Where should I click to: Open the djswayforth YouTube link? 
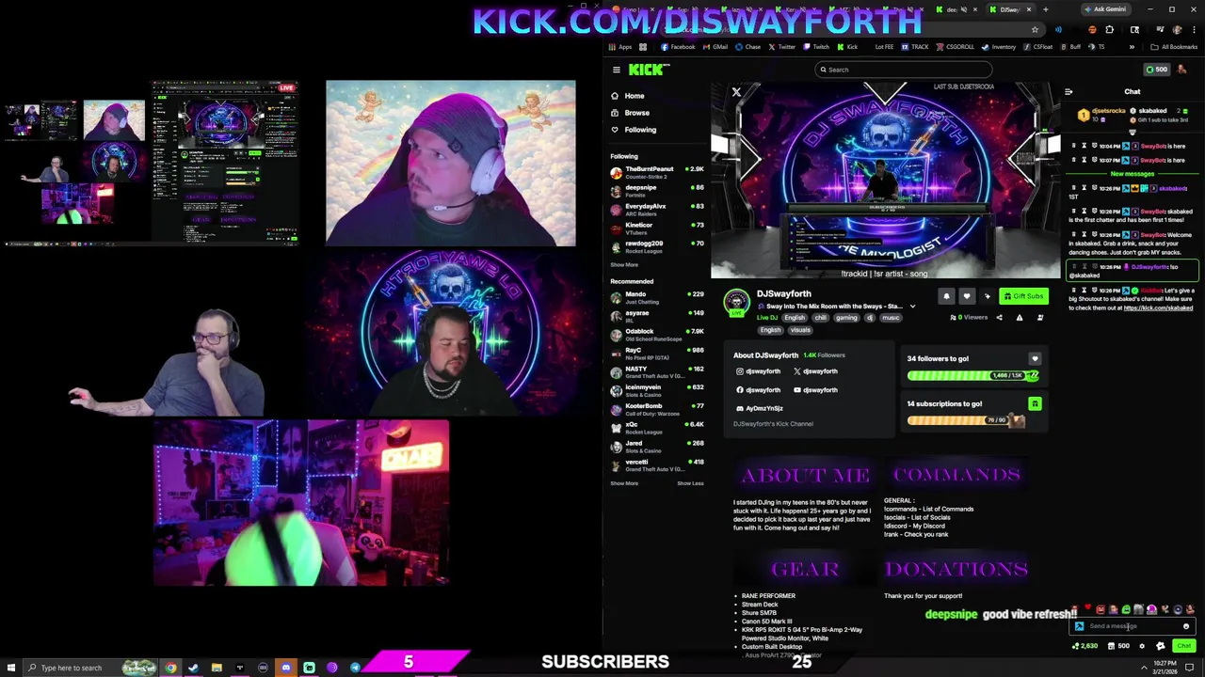[815, 390]
